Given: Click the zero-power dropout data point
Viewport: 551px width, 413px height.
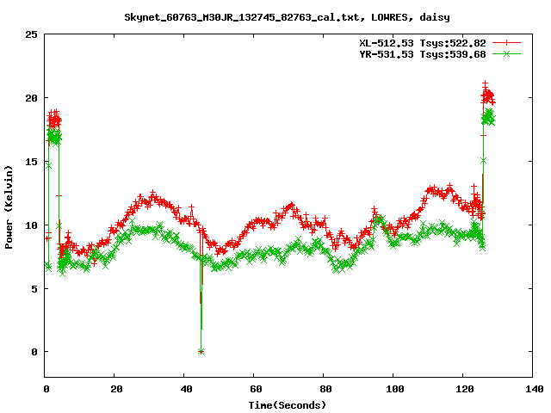Looking at the screenshot, I should [x=201, y=352].
